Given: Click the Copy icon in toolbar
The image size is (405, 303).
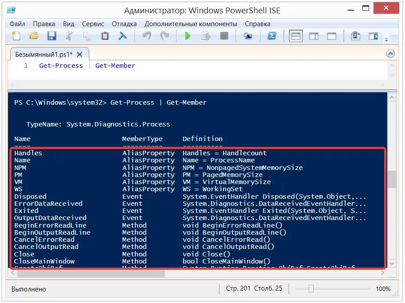Looking at the screenshot, I should (x=87, y=36).
